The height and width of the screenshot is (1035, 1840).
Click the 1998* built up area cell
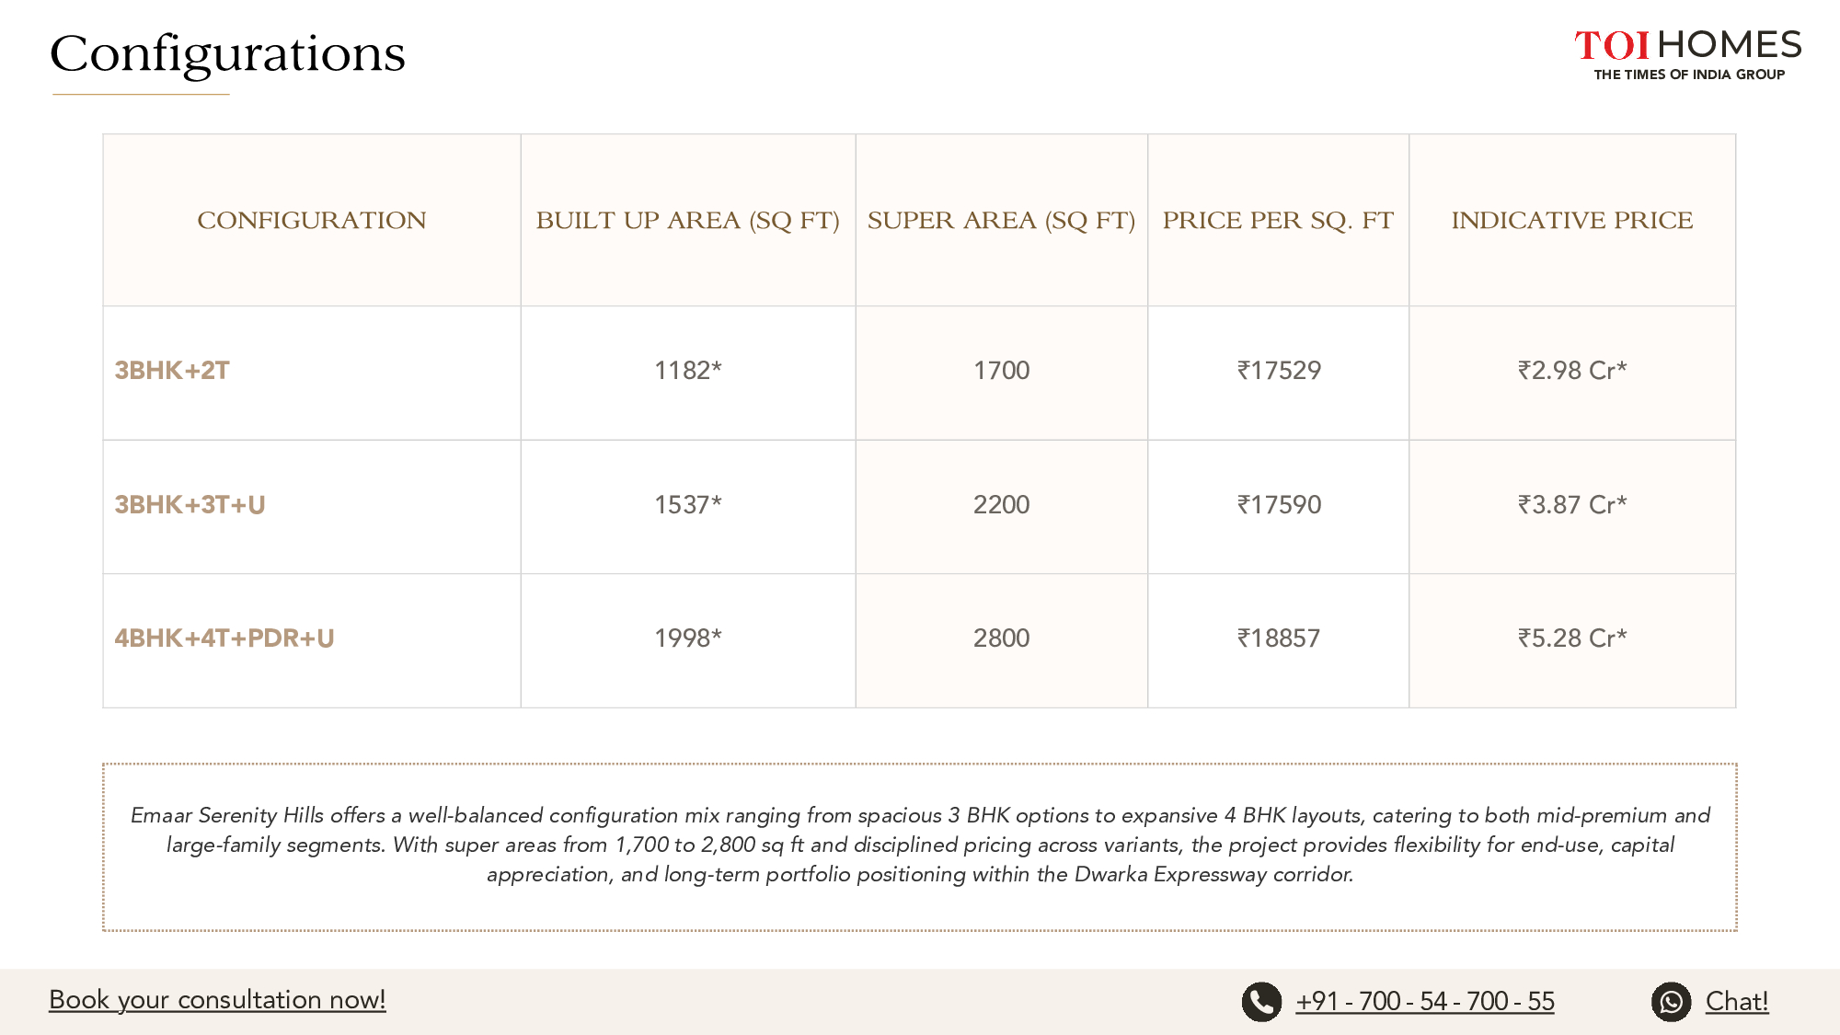click(x=687, y=638)
